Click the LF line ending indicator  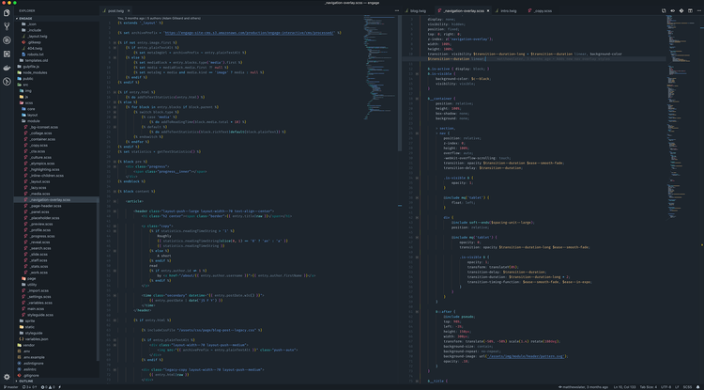(x=677, y=387)
